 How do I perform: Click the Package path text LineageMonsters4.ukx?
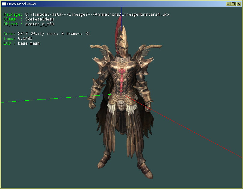coord(145,14)
